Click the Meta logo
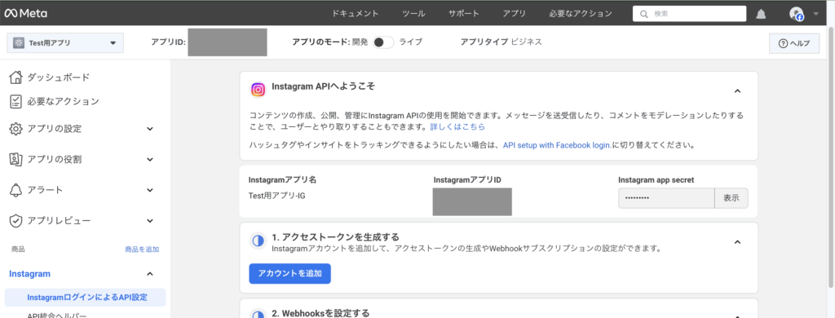 (x=25, y=13)
